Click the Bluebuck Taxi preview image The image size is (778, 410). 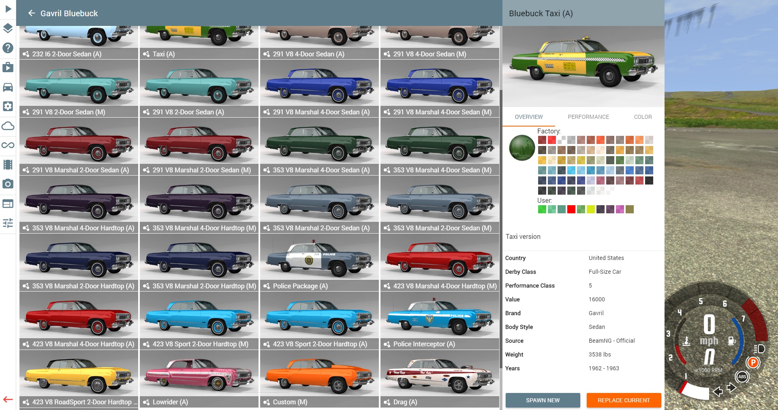583,67
